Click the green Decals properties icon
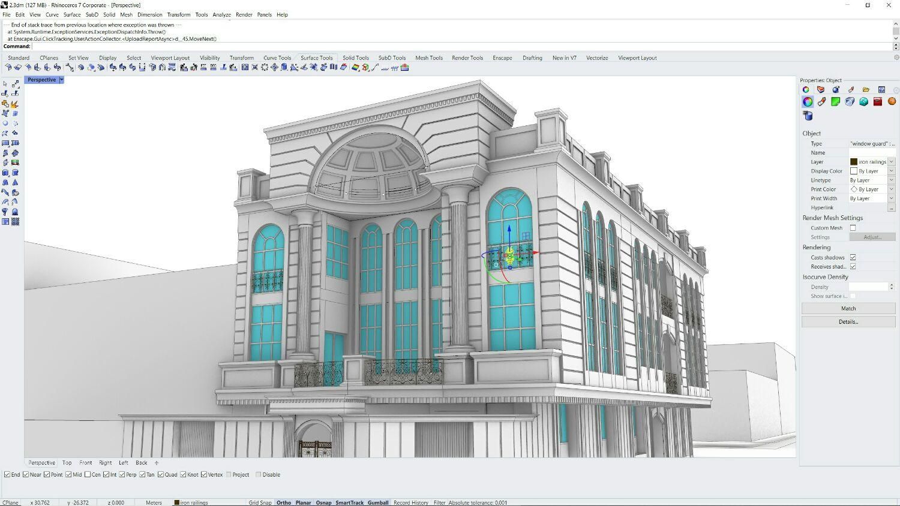The height and width of the screenshot is (506, 900). point(835,102)
